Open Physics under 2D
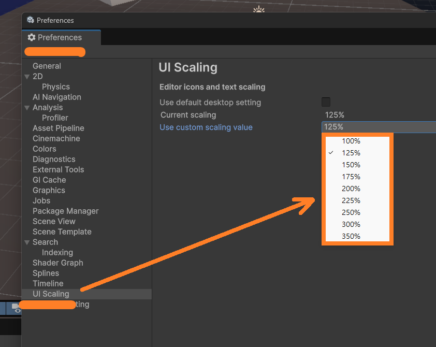This screenshot has width=436, height=347. (x=55, y=87)
